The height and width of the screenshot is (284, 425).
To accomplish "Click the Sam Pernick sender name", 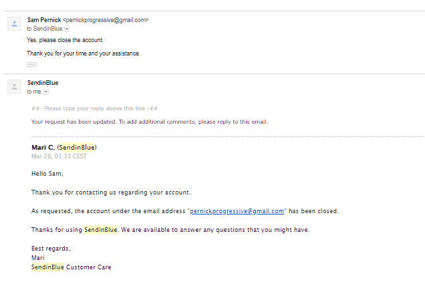I will click(x=44, y=20).
